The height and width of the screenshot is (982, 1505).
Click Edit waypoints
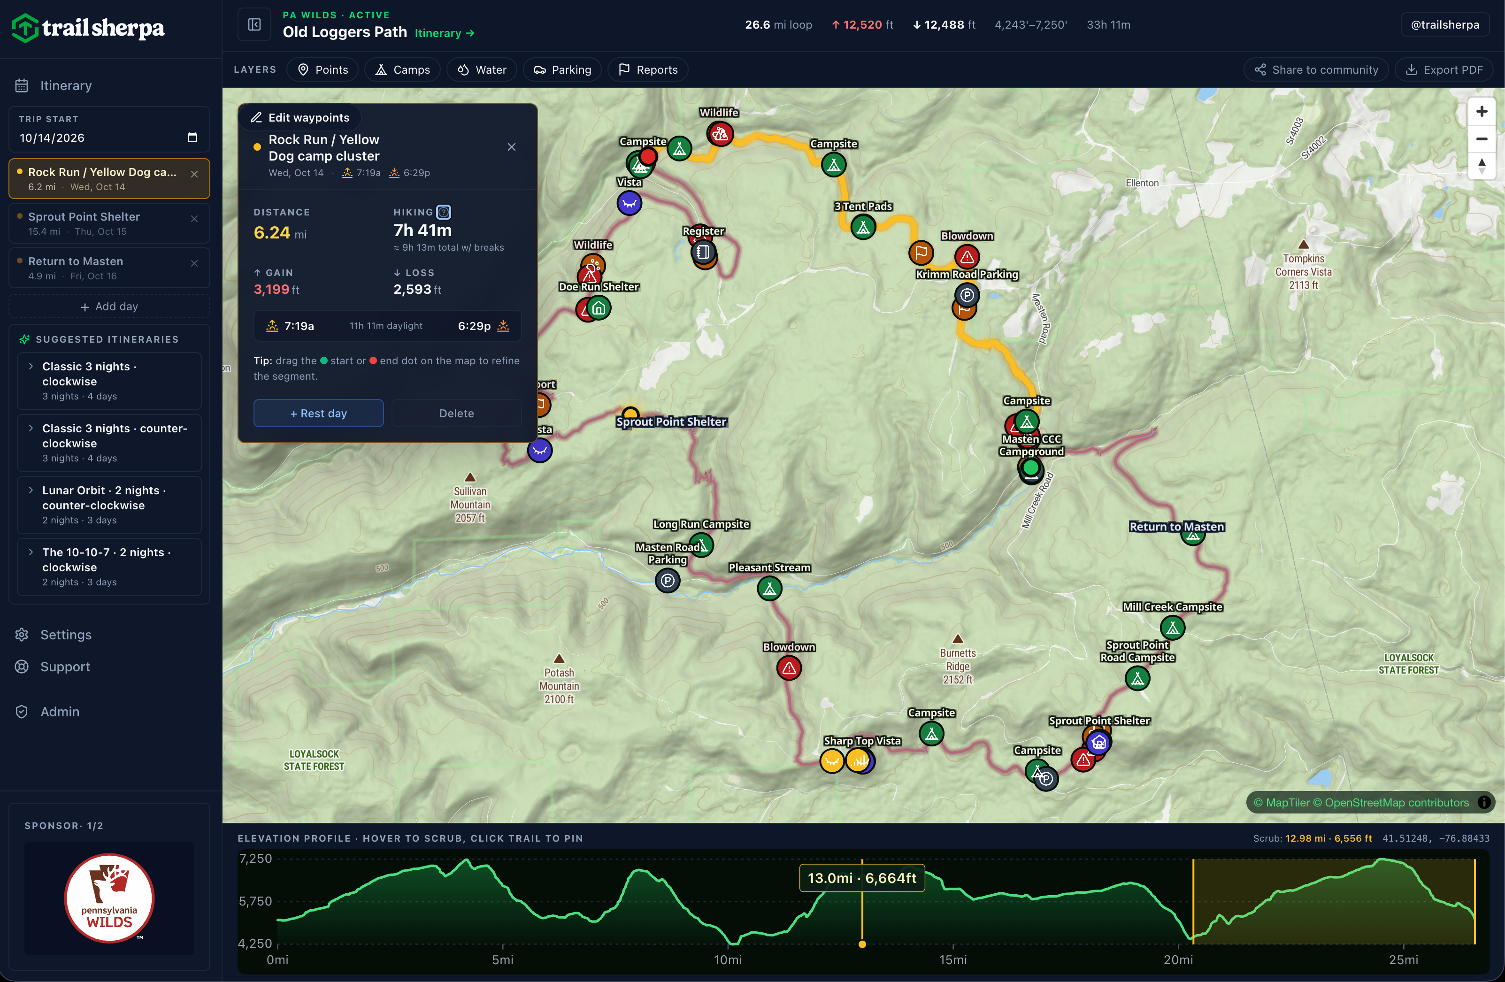(x=300, y=118)
